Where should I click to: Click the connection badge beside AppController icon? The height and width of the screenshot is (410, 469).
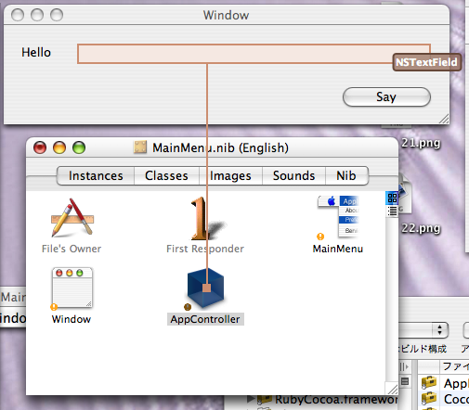tap(188, 307)
